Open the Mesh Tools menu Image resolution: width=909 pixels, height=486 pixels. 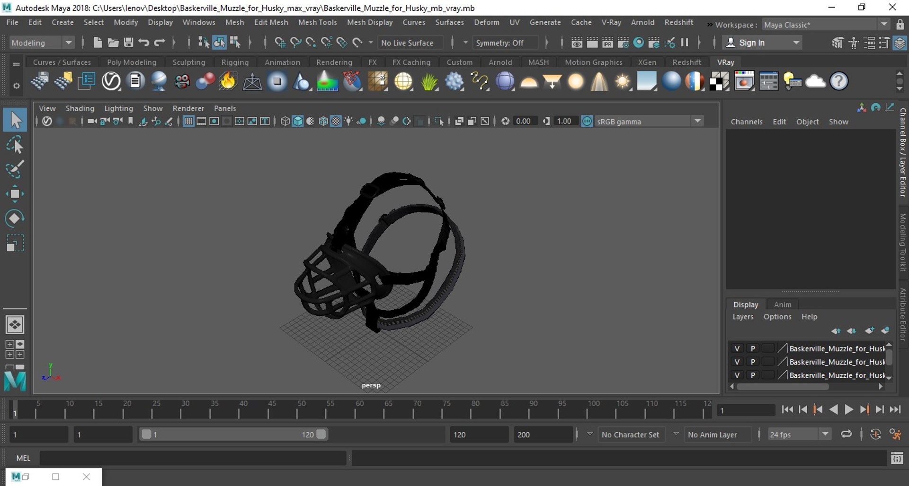coord(317,22)
